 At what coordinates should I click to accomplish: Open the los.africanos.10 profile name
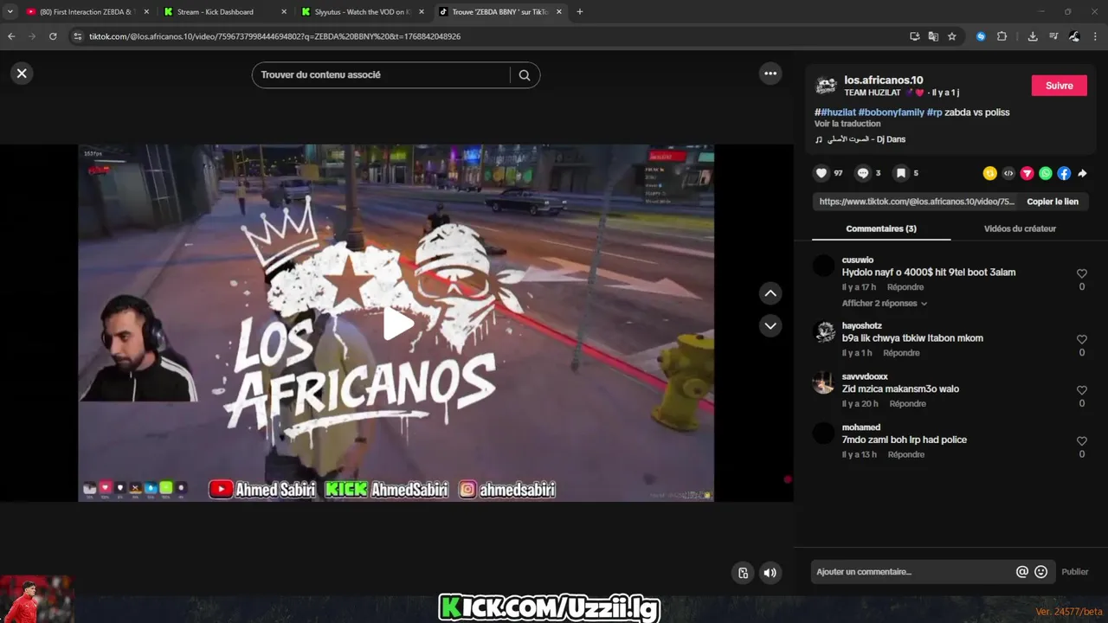884,80
